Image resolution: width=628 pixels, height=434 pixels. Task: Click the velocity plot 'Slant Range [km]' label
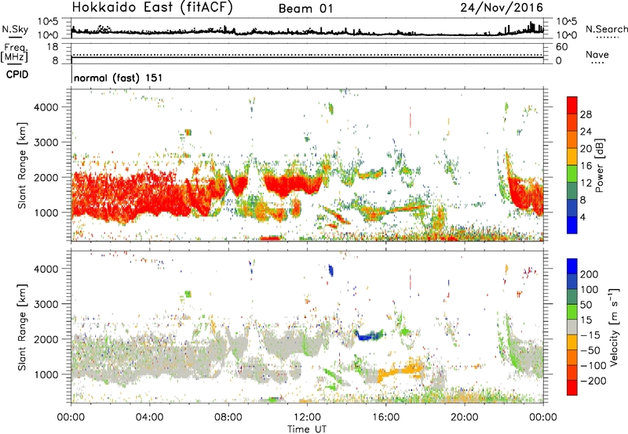tap(22, 327)
